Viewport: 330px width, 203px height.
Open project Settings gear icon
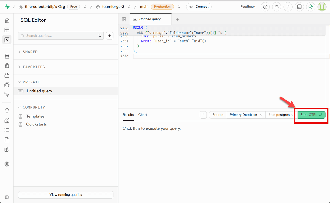click(x=7, y=164)
